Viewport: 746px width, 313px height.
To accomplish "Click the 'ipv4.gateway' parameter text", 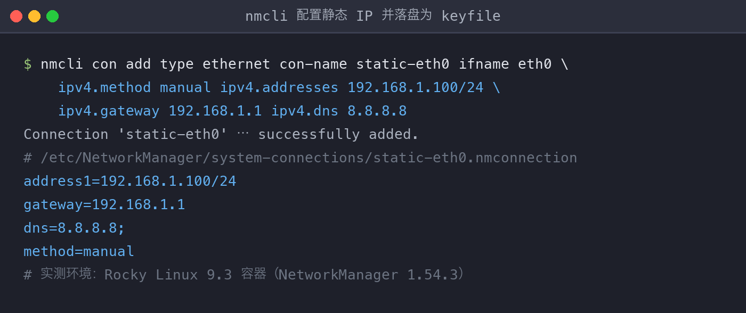I will click(x=109, y=111).
